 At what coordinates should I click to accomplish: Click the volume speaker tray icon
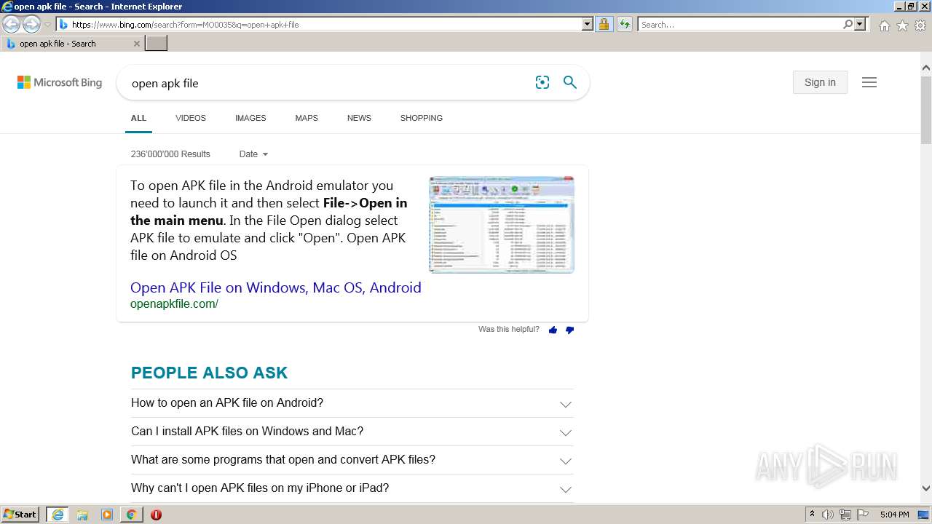[828, 515]
